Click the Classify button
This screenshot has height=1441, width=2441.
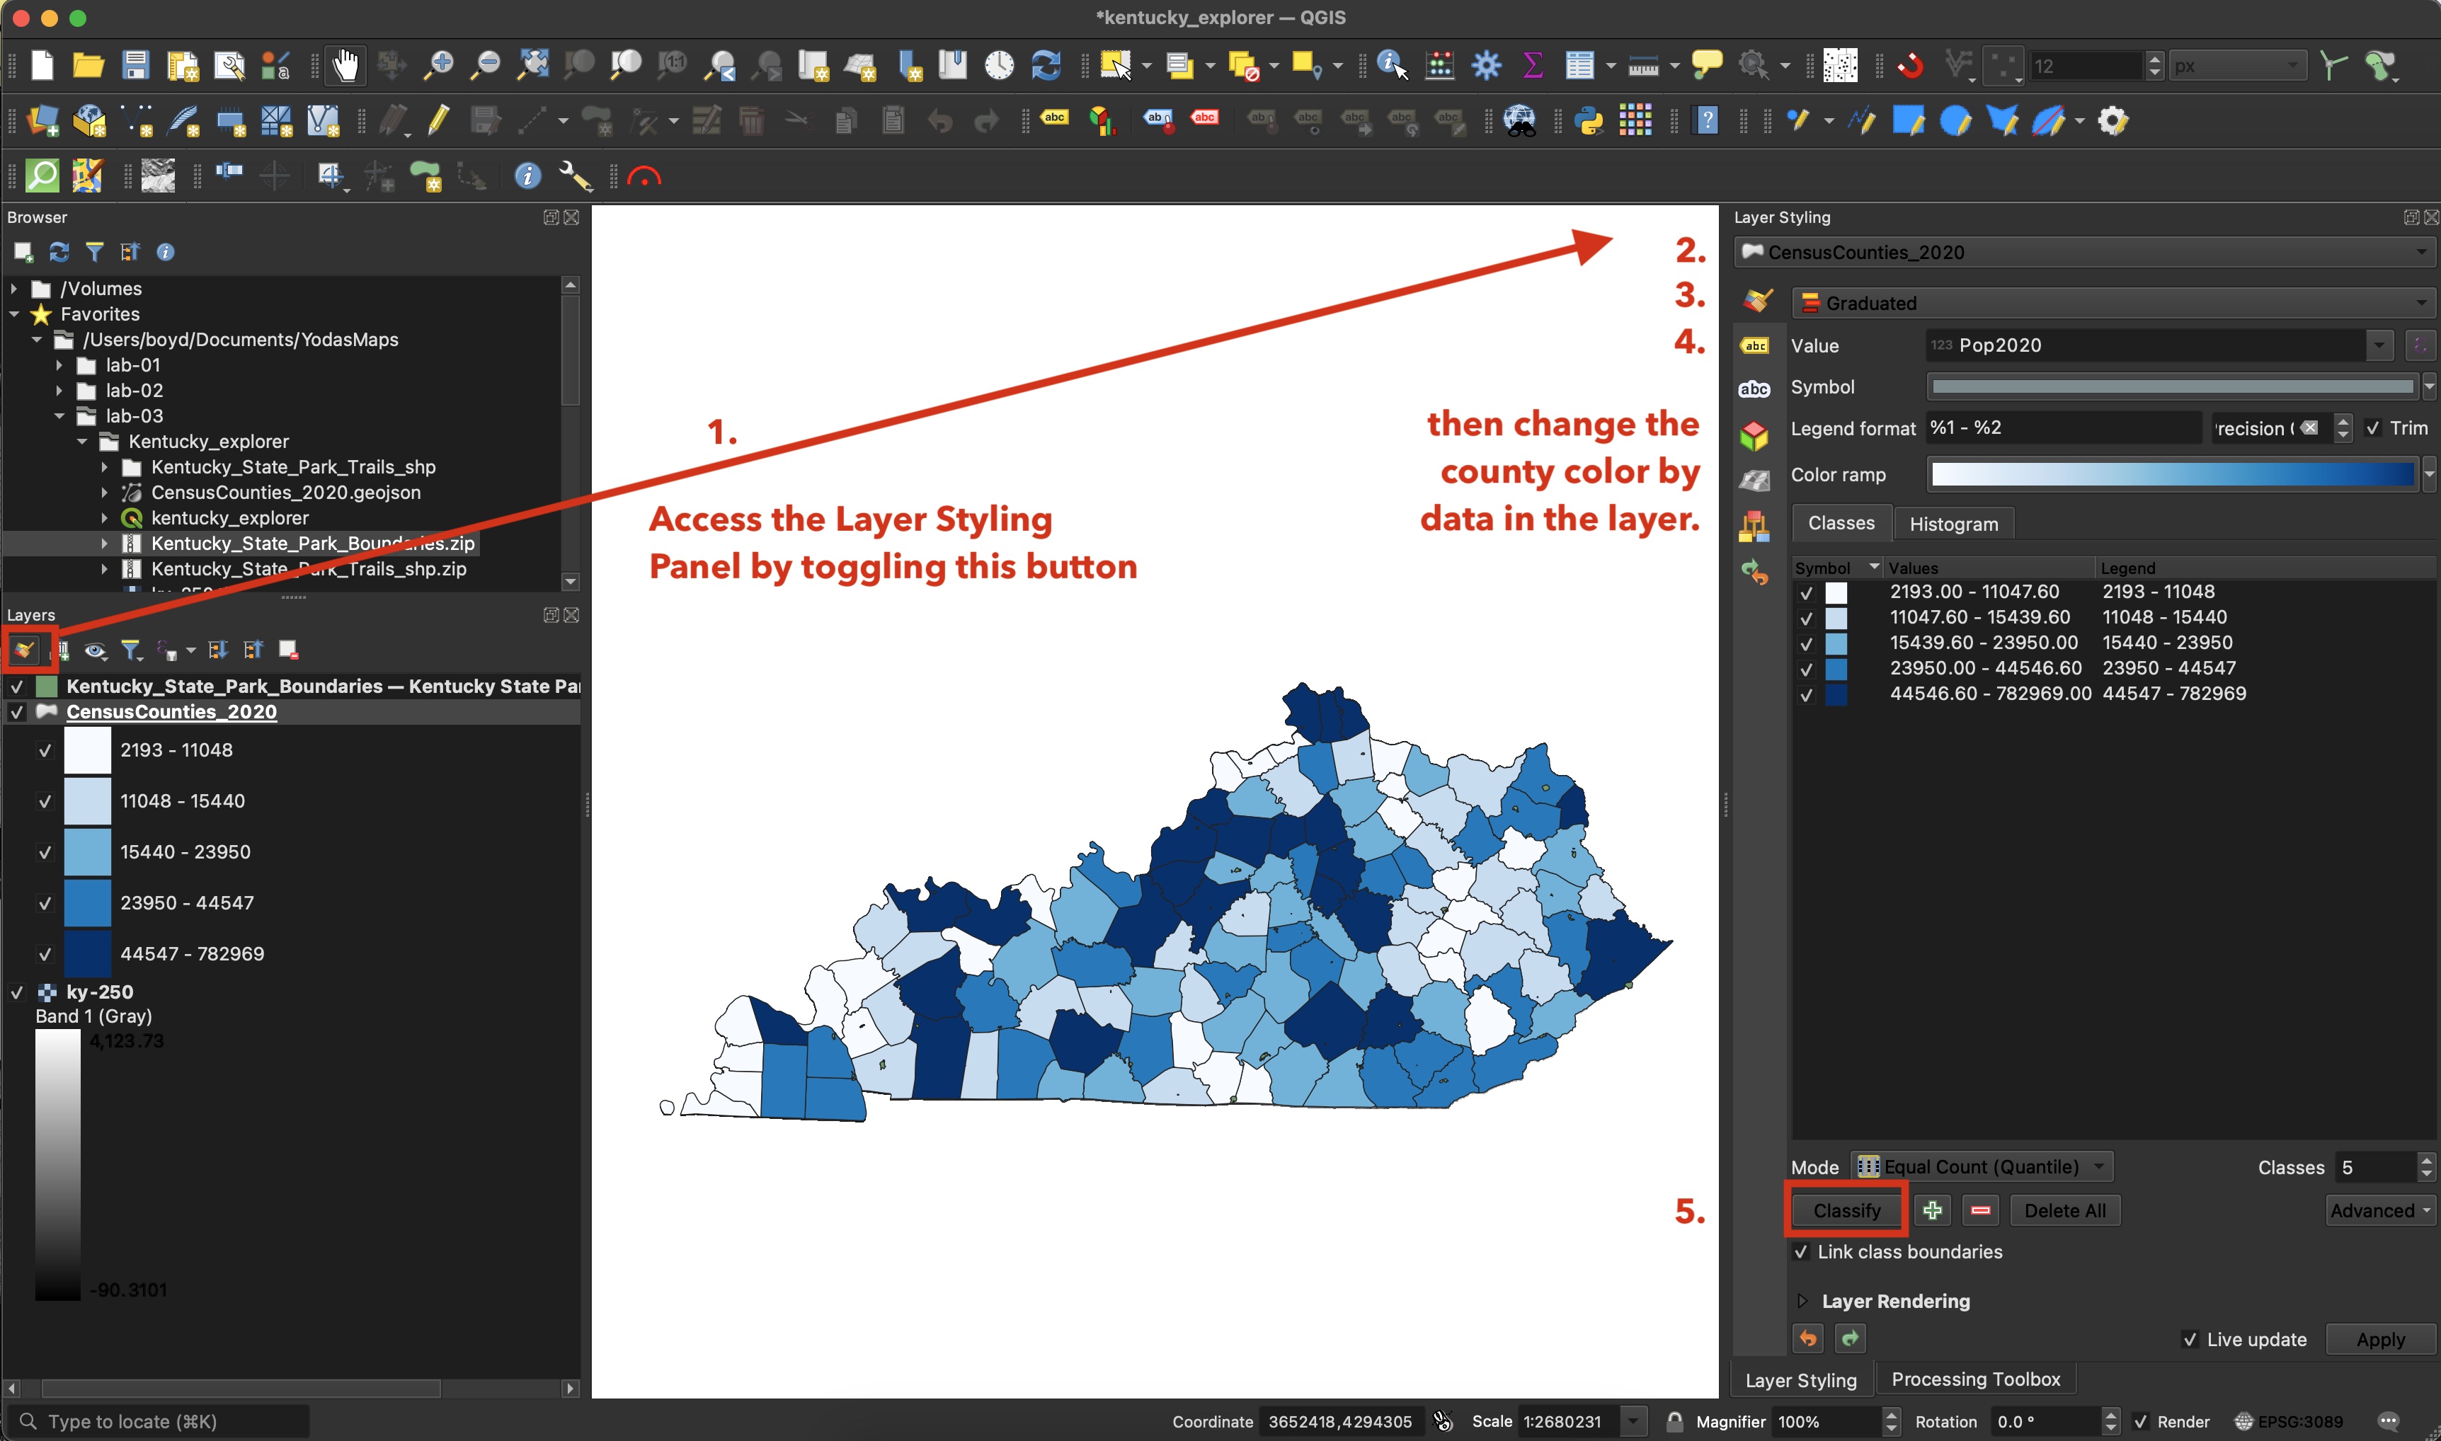click(1844, 1210)
